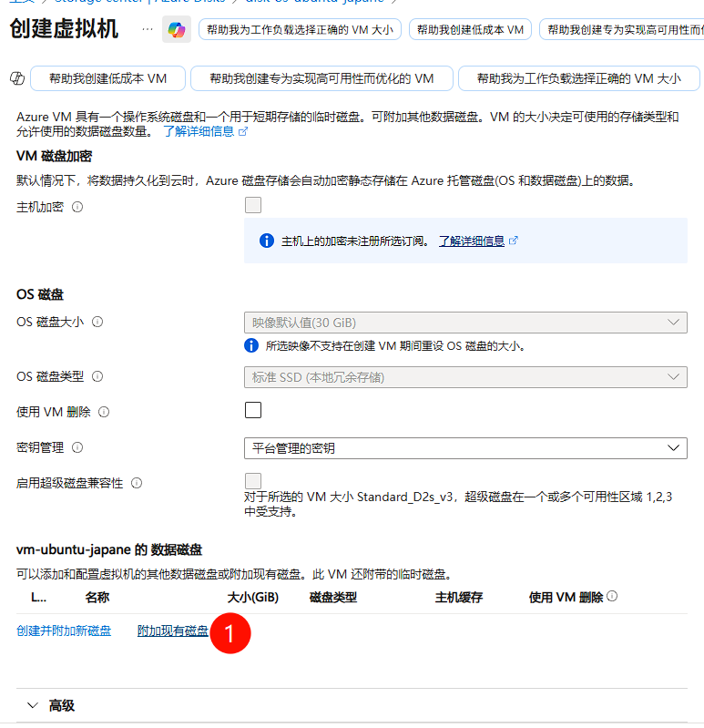Open the OS 磁盘类型 dropdown

tap(465, 377)
